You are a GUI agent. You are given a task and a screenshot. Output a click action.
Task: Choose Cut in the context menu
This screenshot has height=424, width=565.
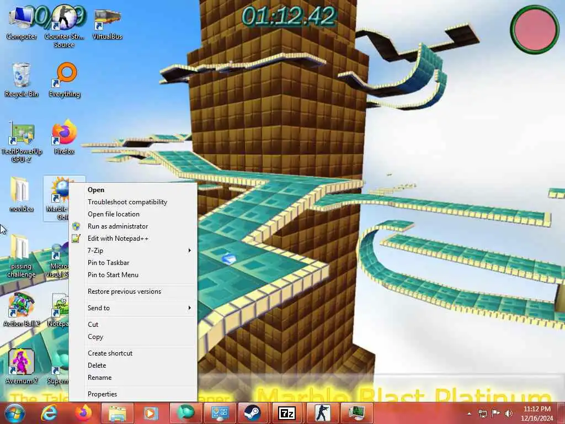click(132, 325)
